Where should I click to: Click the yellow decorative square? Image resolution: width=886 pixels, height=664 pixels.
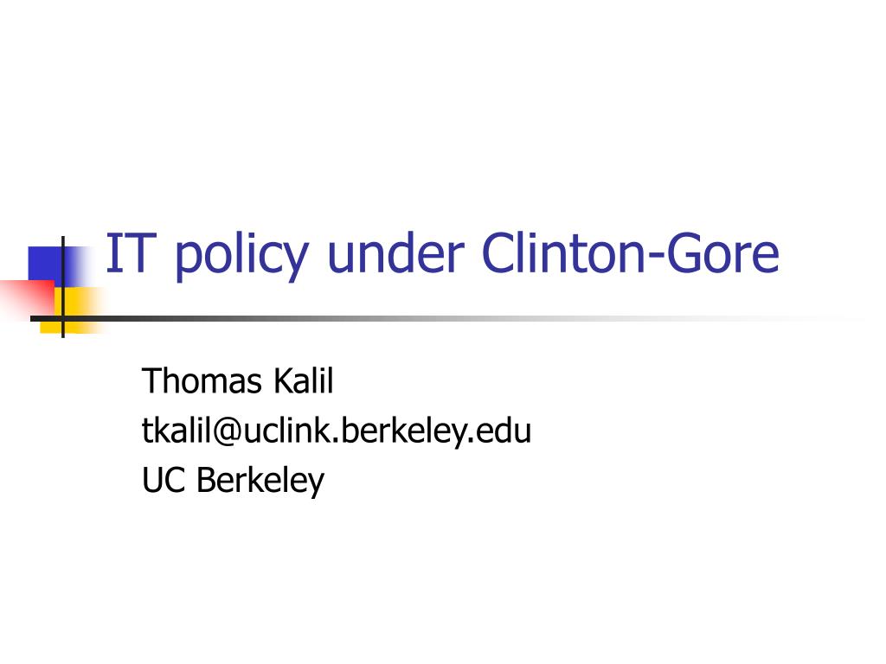tap(72, 310)
